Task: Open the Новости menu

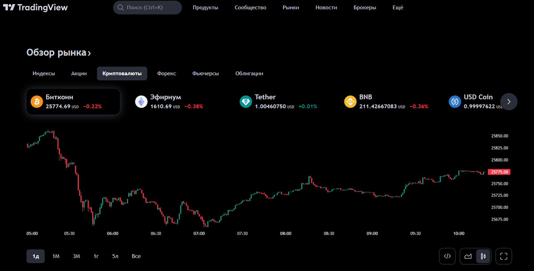Action: (x=326, y=8)
